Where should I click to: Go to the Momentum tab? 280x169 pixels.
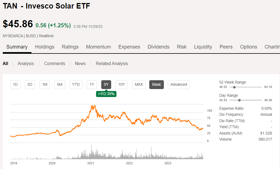(98, 47)
